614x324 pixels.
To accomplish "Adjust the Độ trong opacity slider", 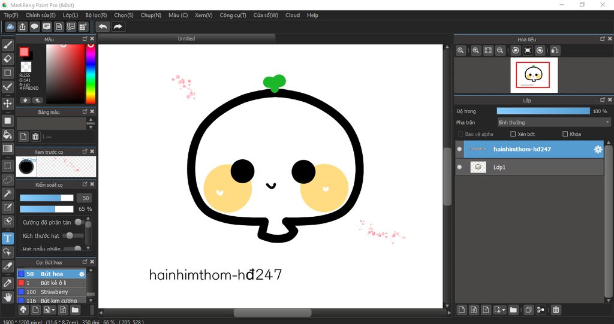I will coord(543,111).
